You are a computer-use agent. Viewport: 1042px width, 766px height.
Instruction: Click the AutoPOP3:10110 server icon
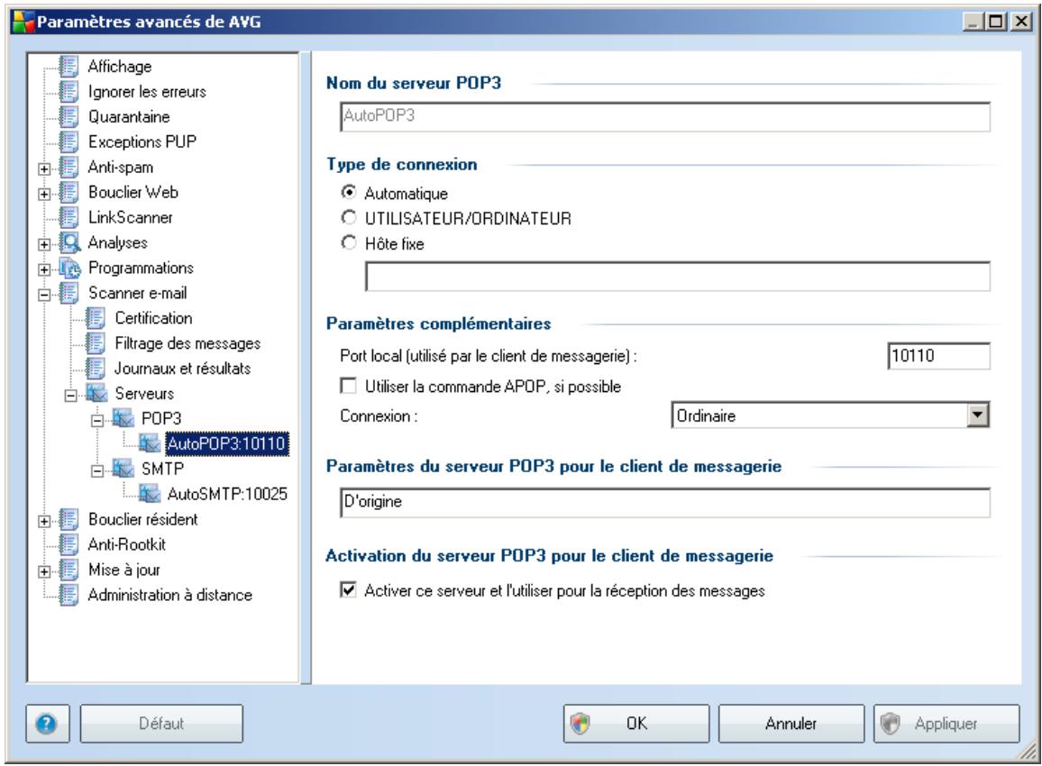pos(151,444)
